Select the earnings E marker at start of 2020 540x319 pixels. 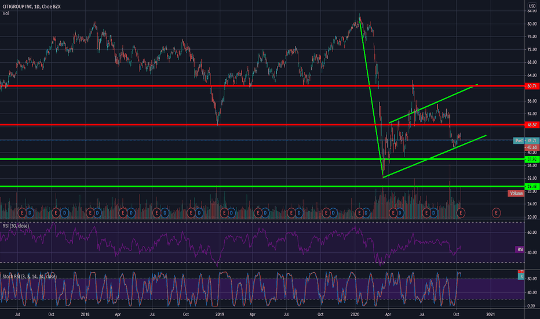click(359, 213)
